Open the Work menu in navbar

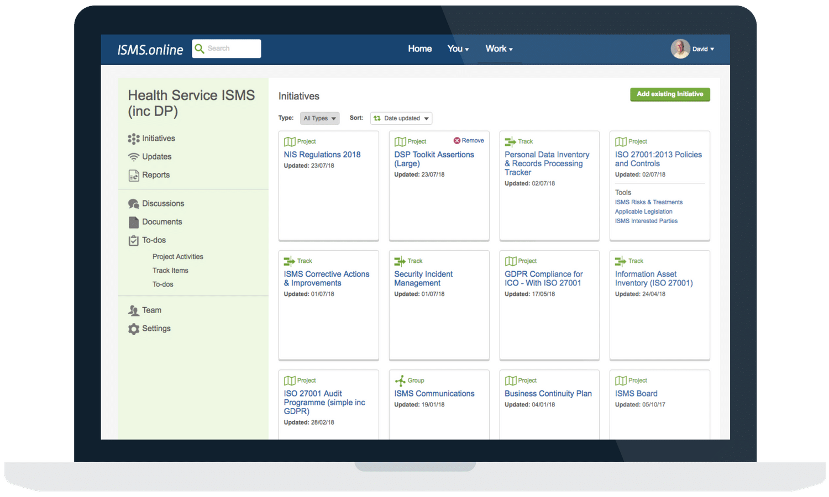(499, 49)
